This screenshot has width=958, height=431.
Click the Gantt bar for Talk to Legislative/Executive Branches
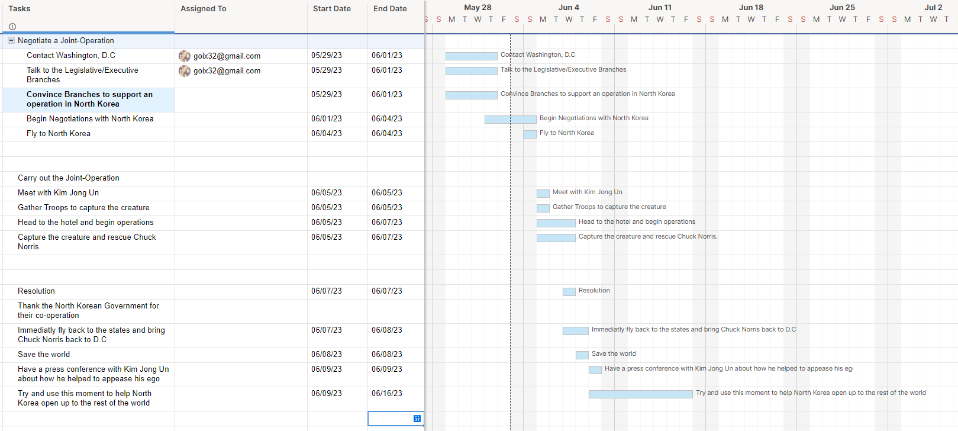pyautogui.click(x=472, y=71)
